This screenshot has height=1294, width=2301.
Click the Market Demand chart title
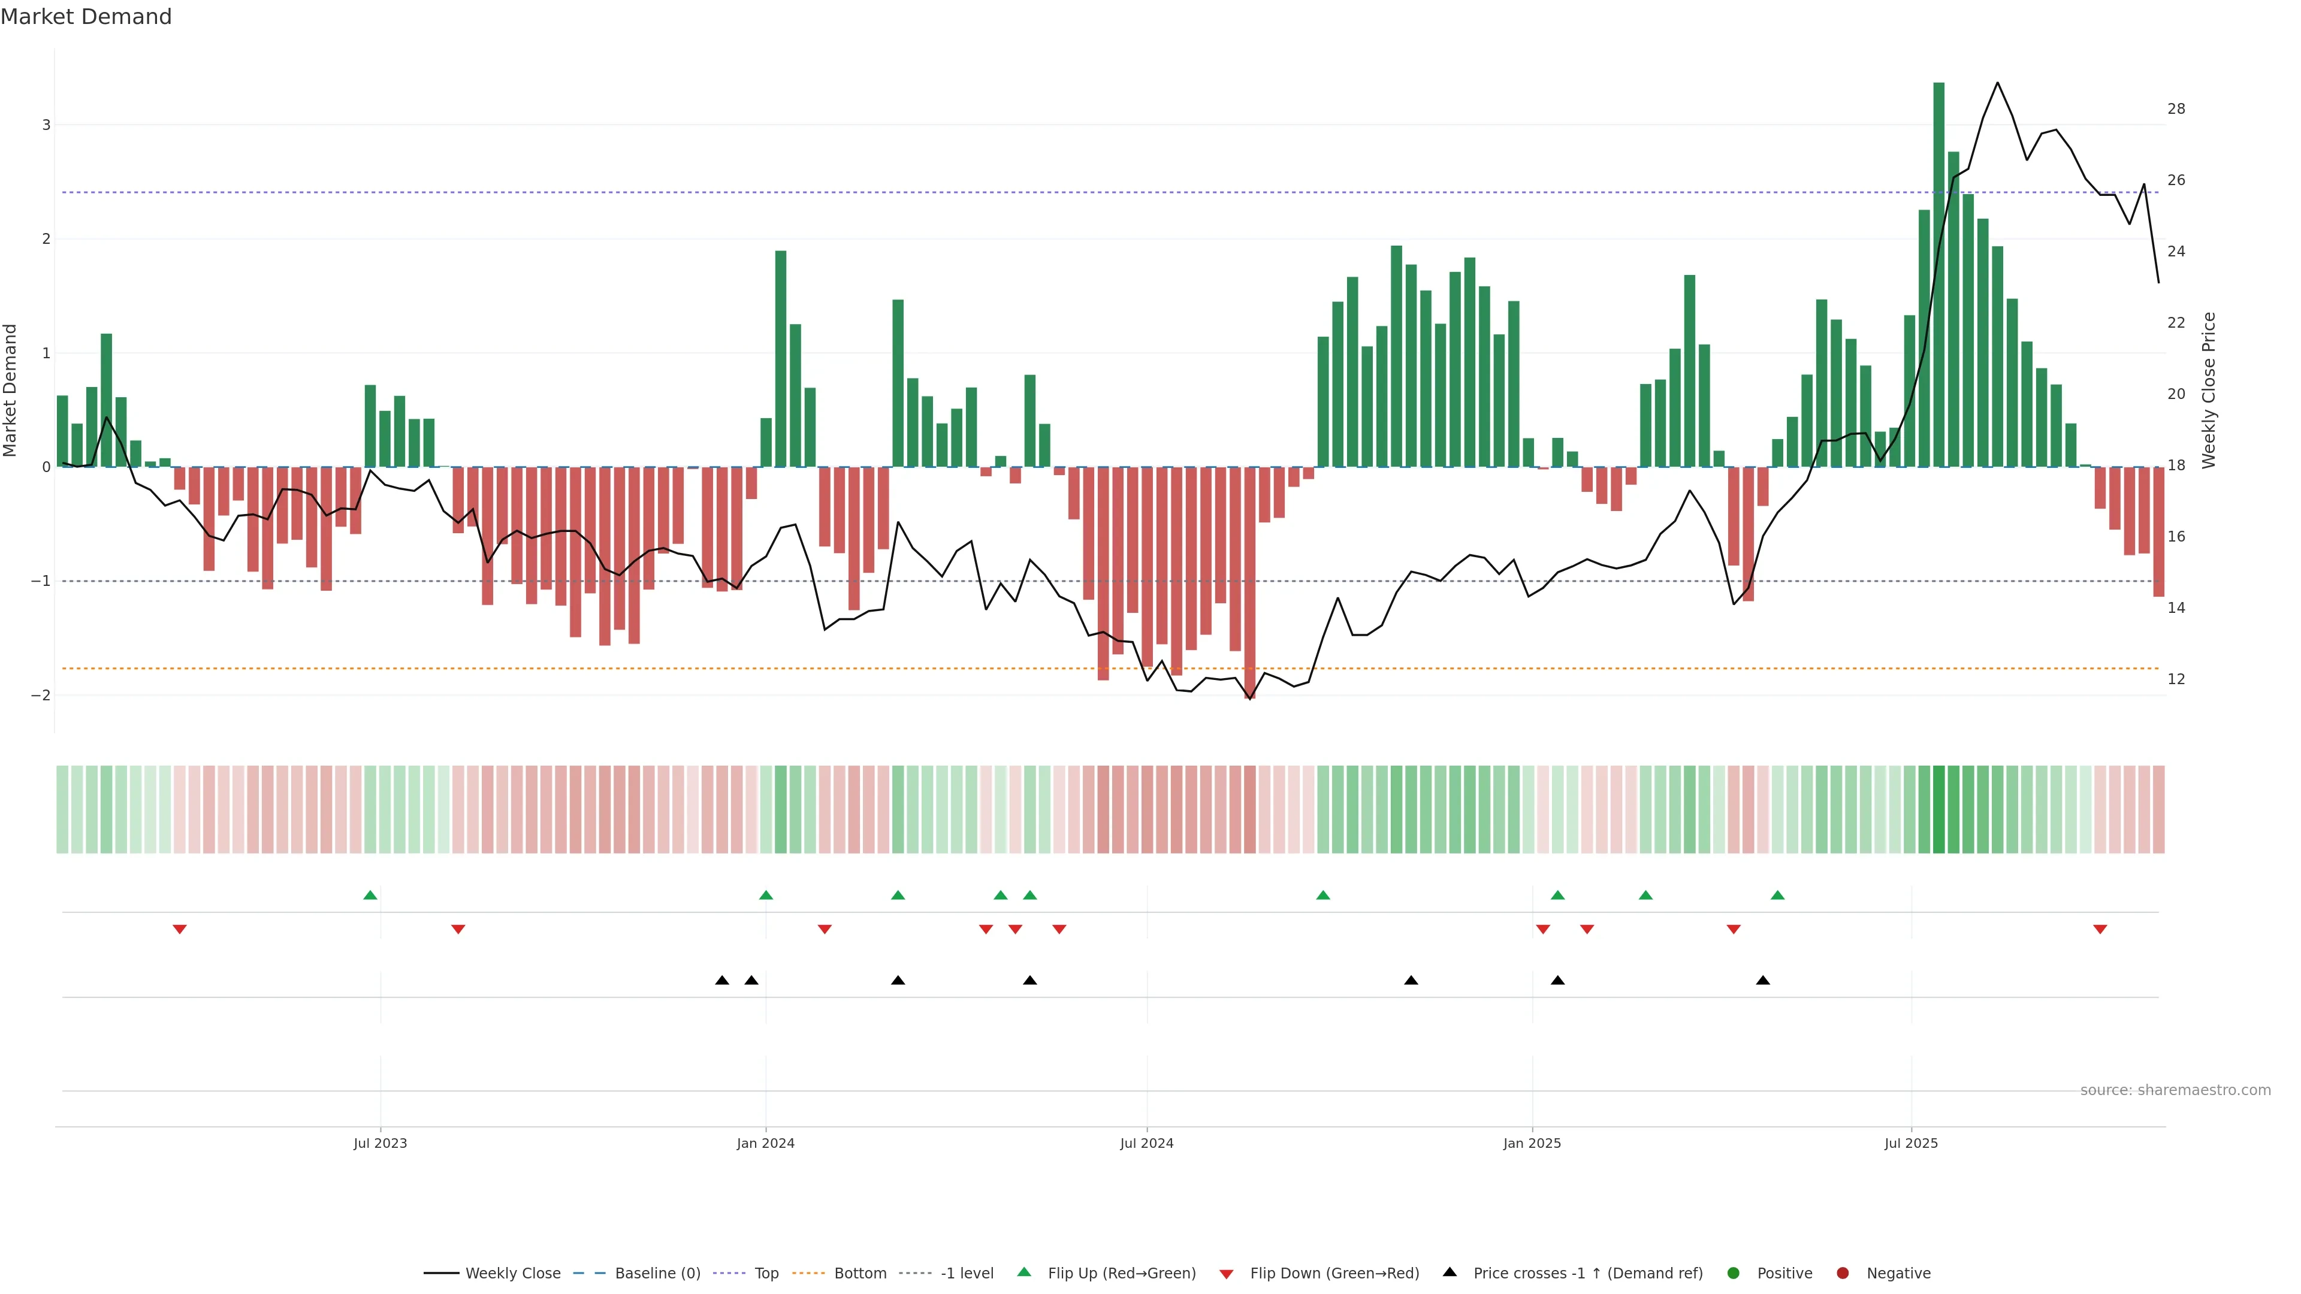86,17
